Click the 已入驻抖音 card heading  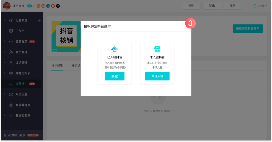[115, 57]
